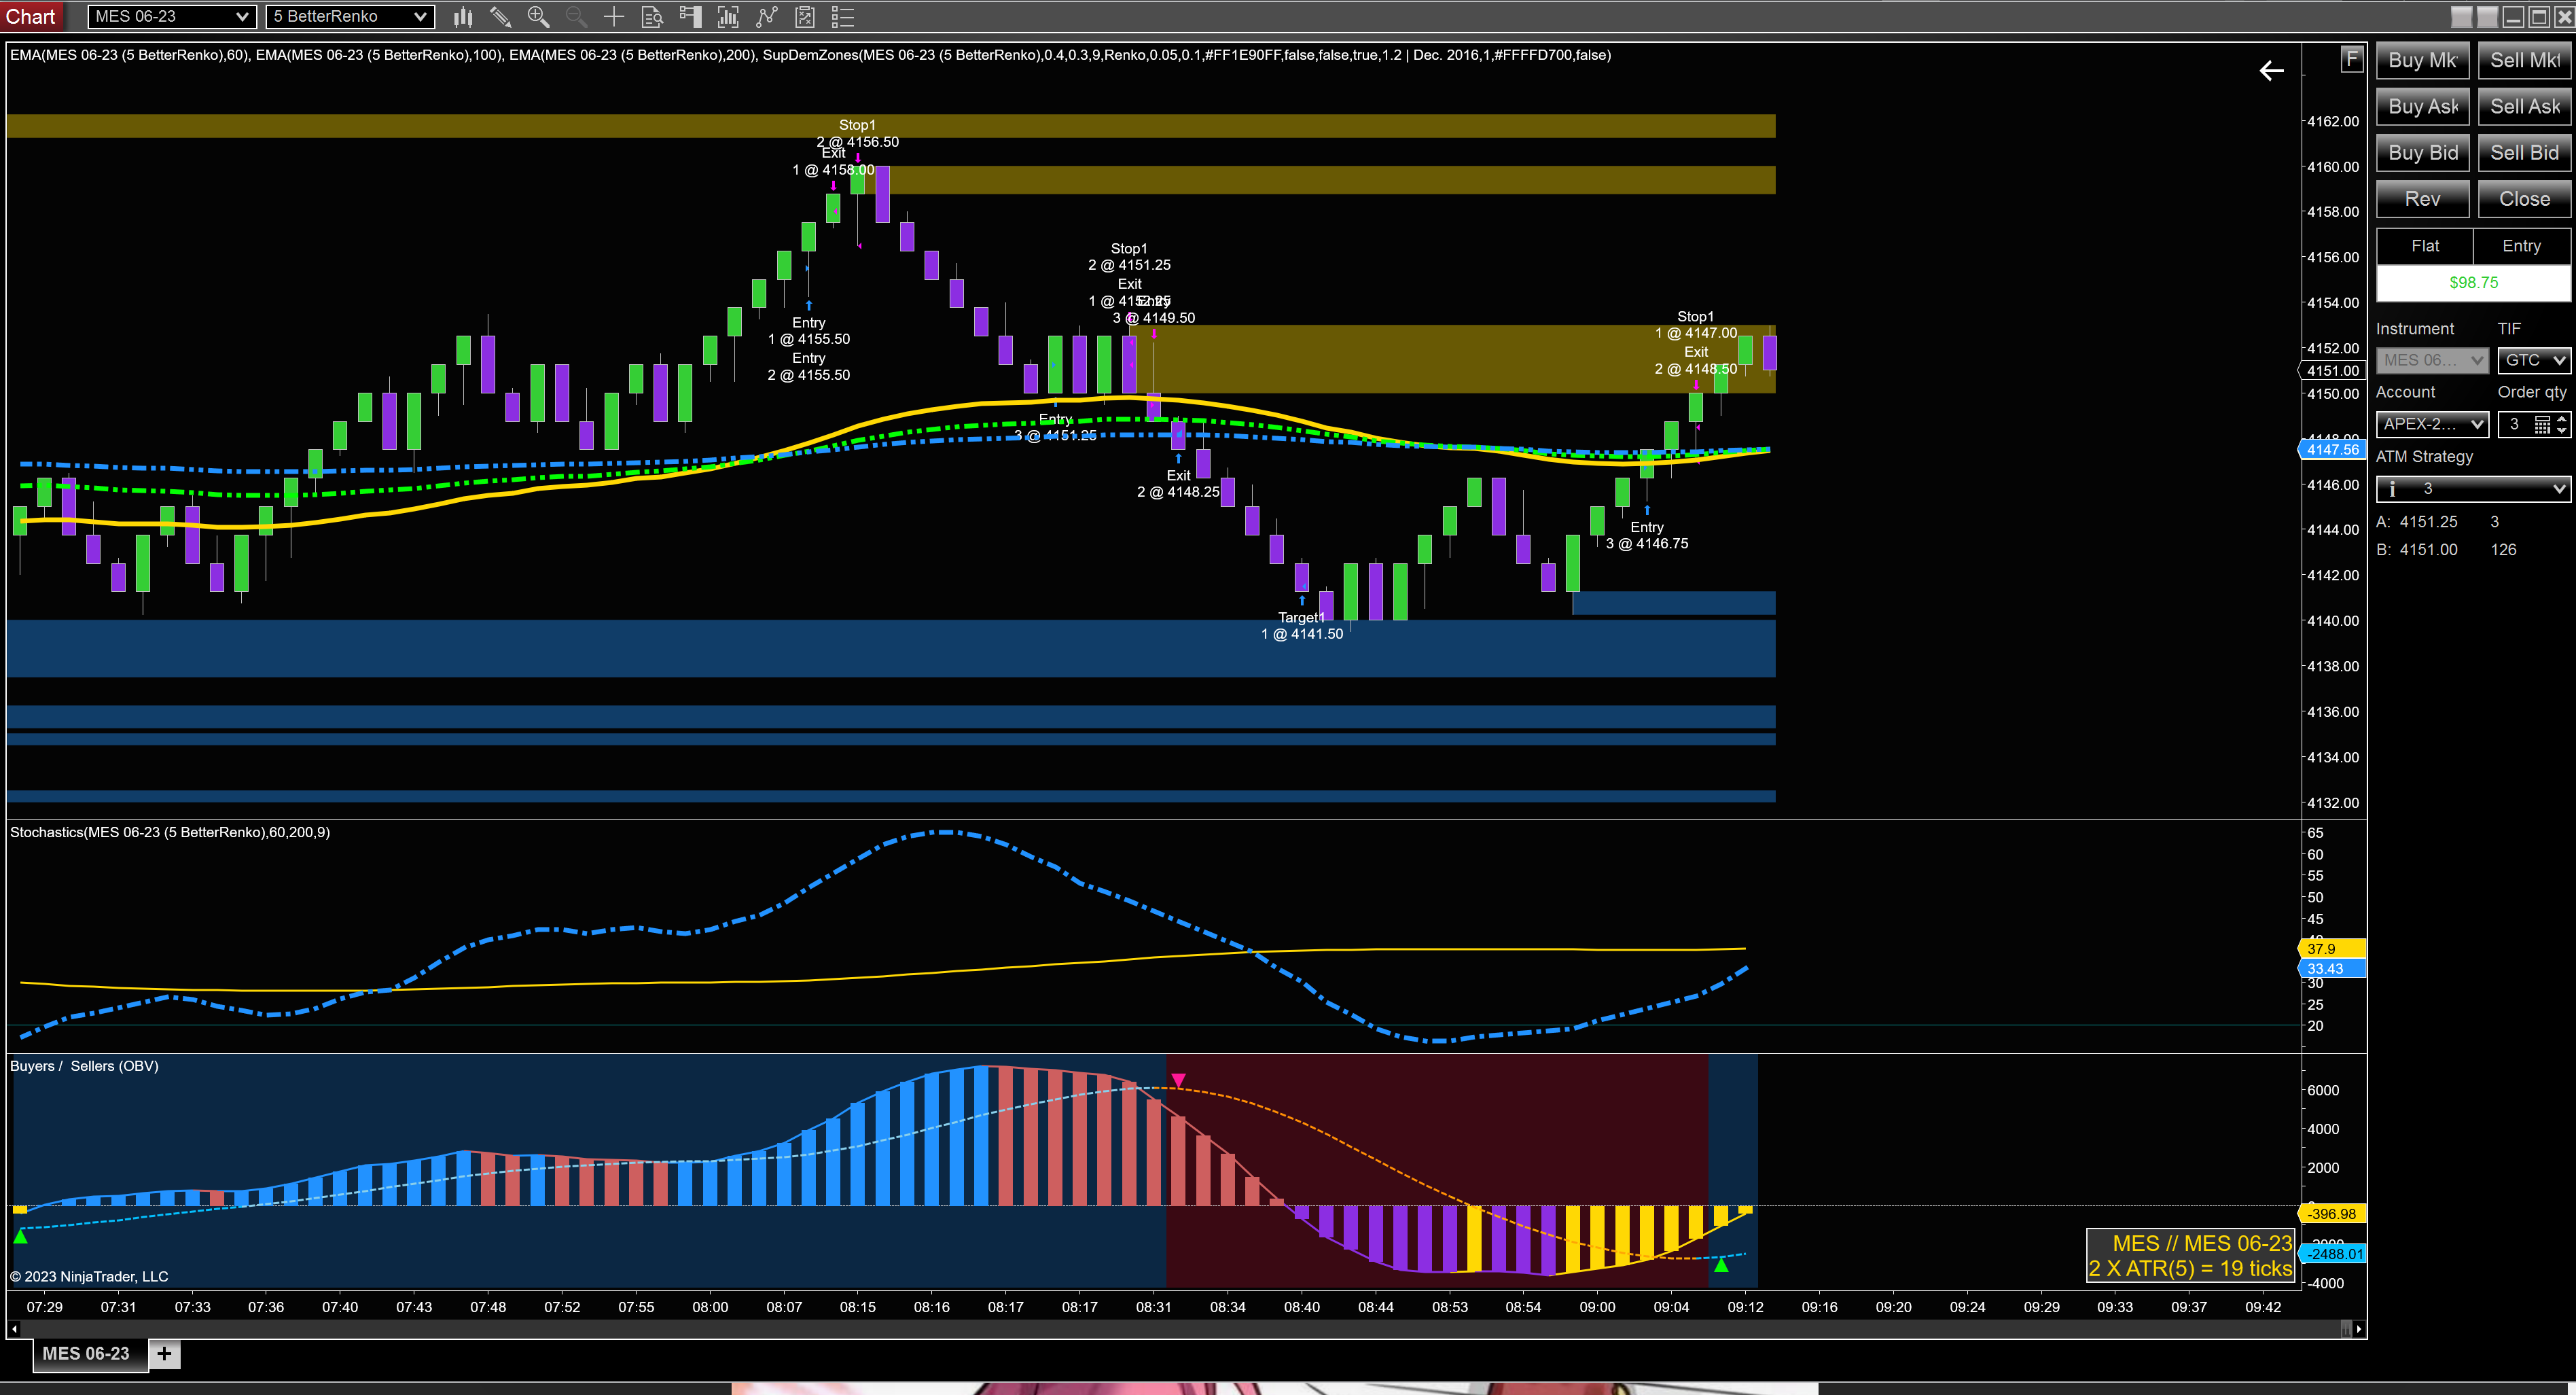Open the properties list icon
This screenshot has height=1395, width=2576.
pos(843,17)
